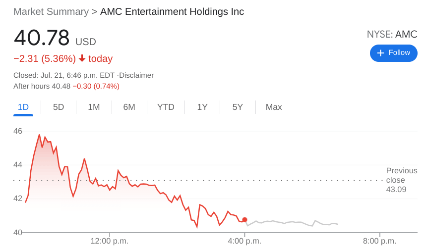This screenshot has height=251, width=425.
Task: Click the NYSE: AMC ticker label
Action: (x=392, y=34)
